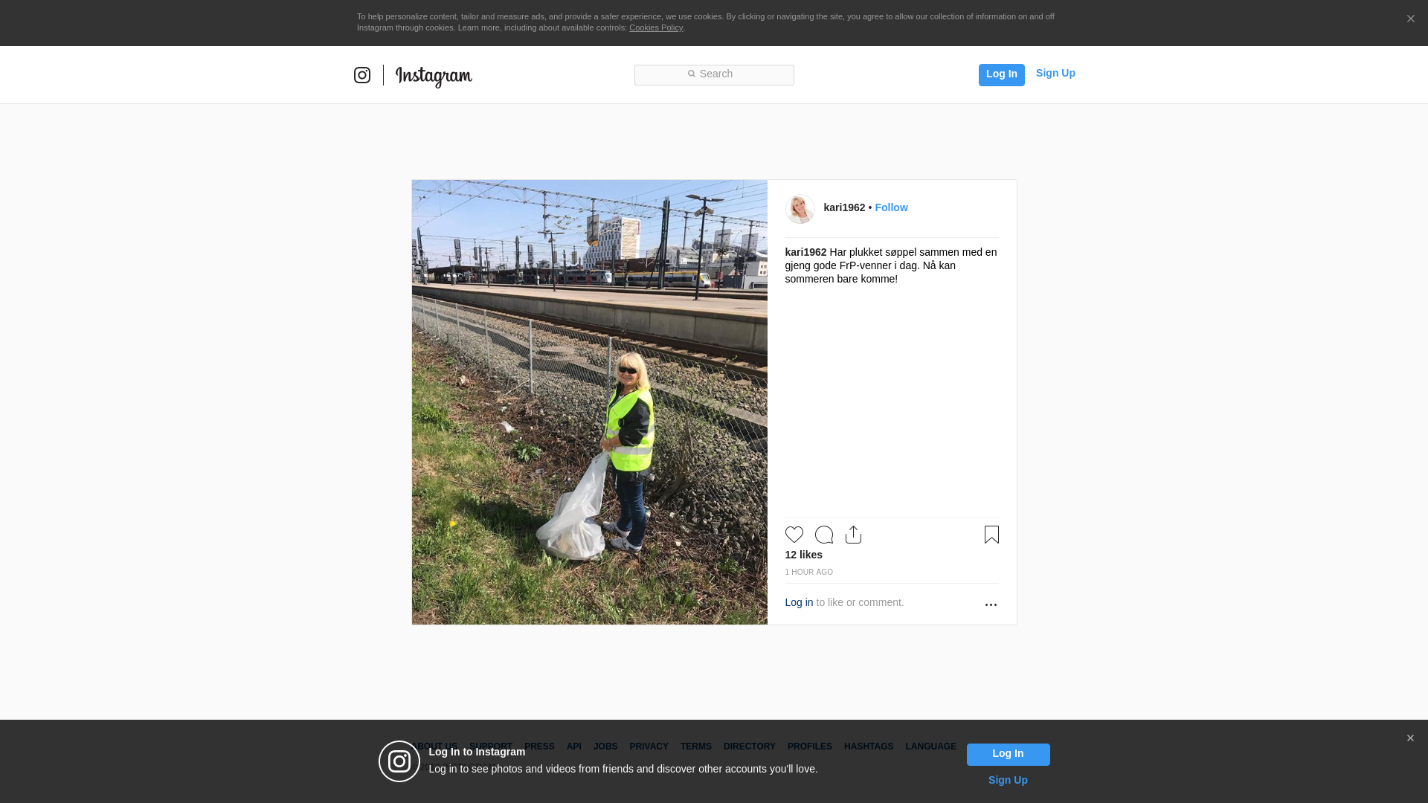Click Sign Up in bottom banner
This screenshot has width=1428, height=803.
(x=1008, y=780)
